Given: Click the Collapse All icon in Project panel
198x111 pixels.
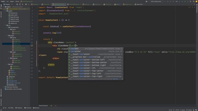Looking at the screenshot, I should pos(23,4).
